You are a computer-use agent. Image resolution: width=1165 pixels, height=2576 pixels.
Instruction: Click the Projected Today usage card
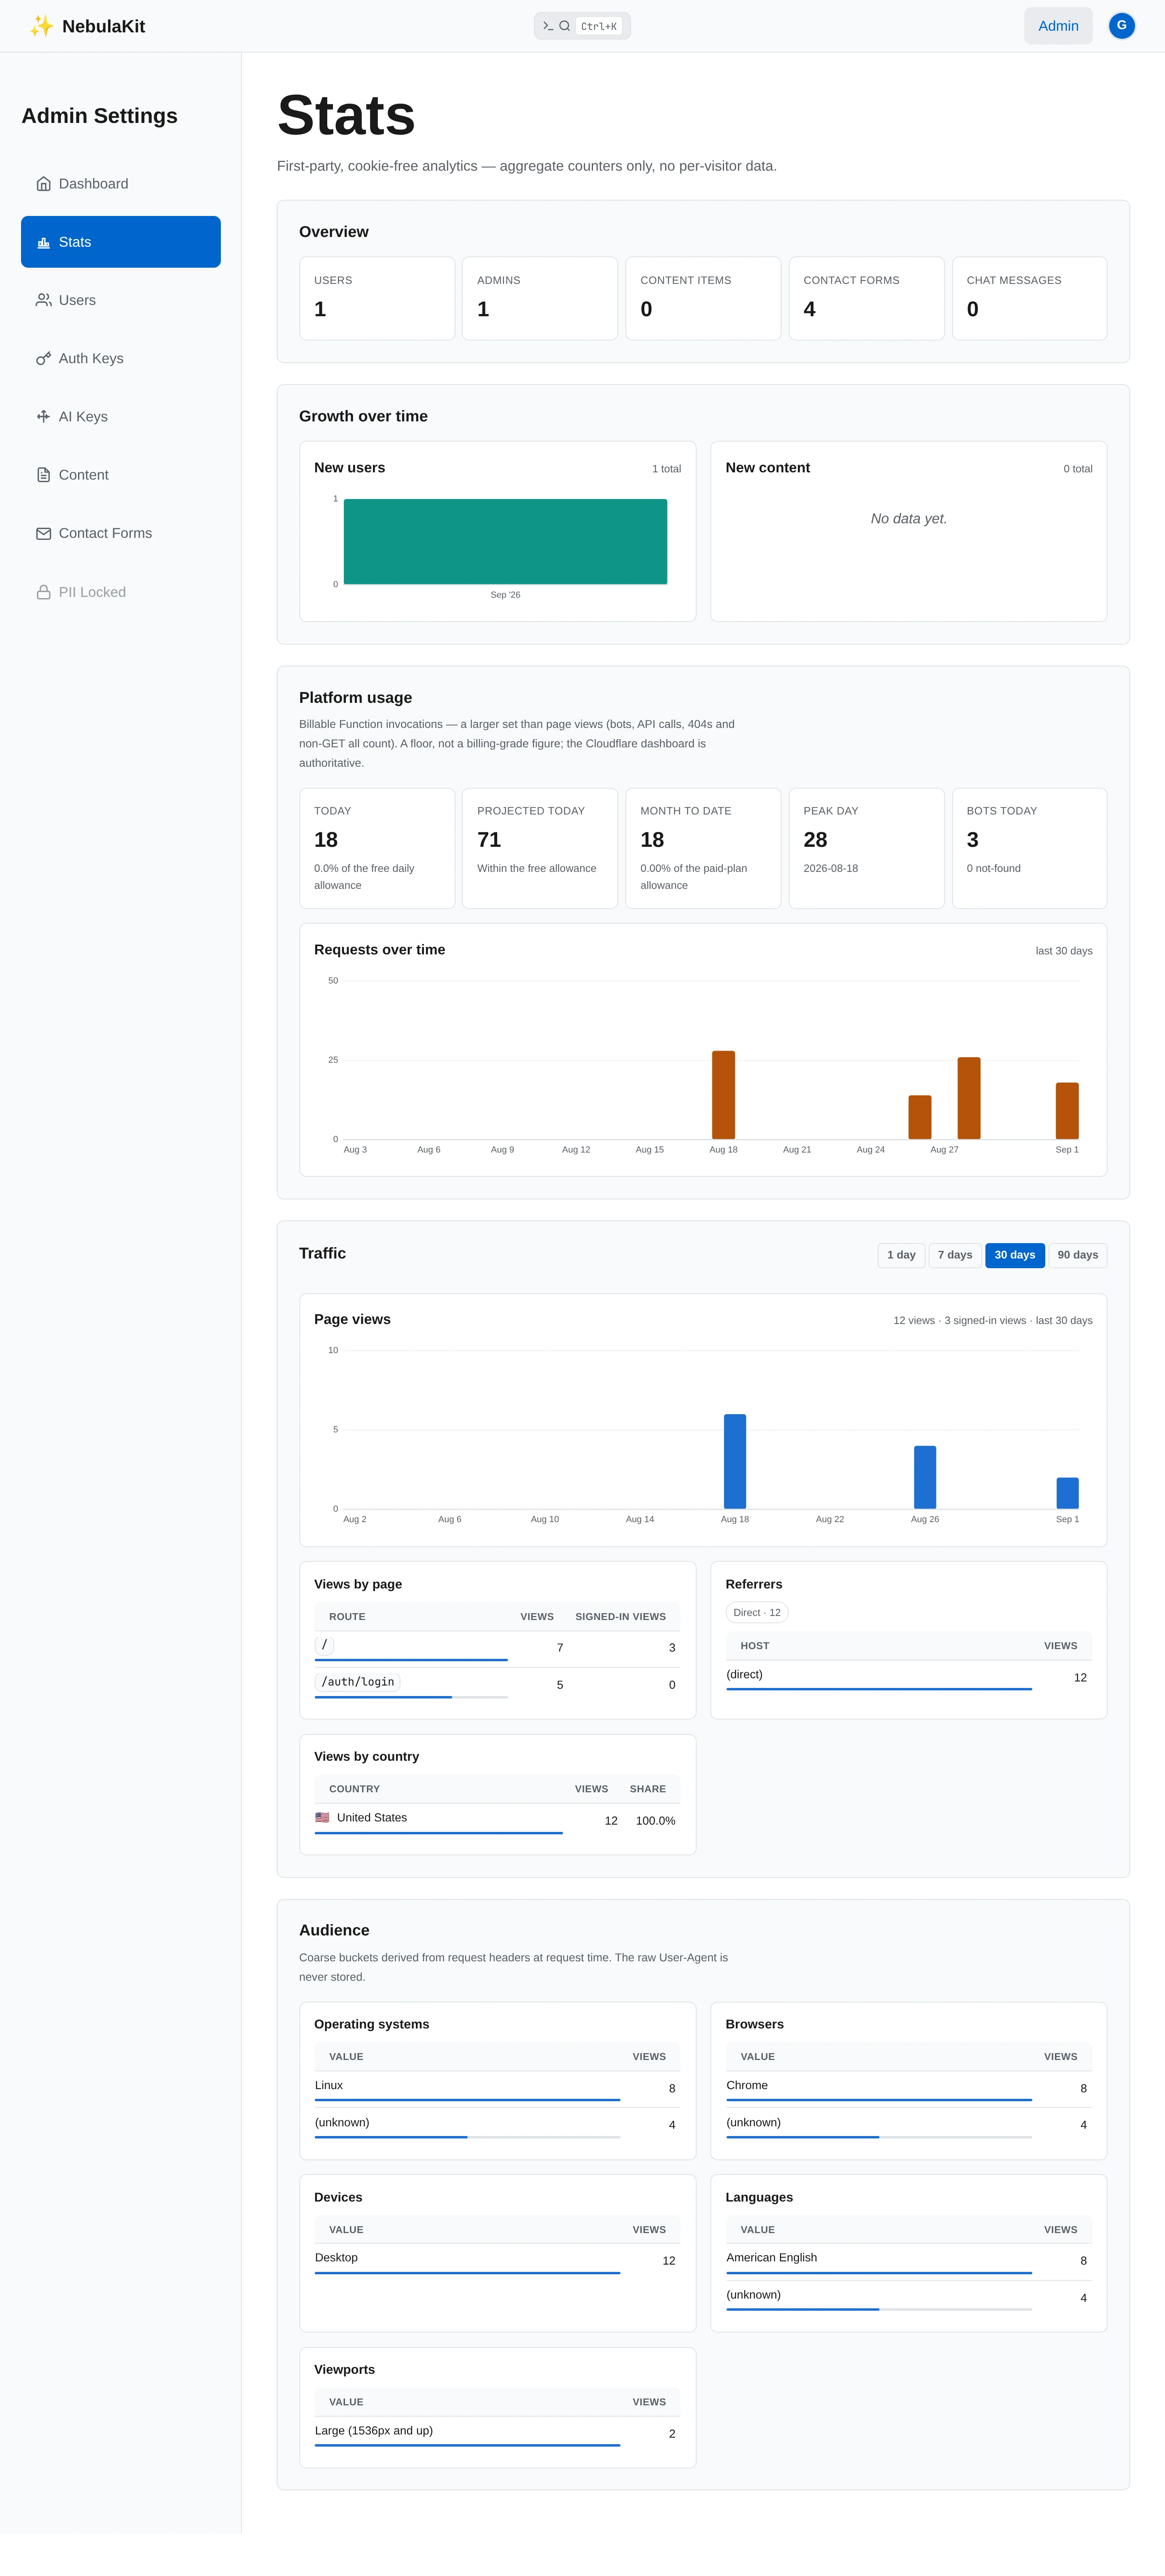click(540, 848)
